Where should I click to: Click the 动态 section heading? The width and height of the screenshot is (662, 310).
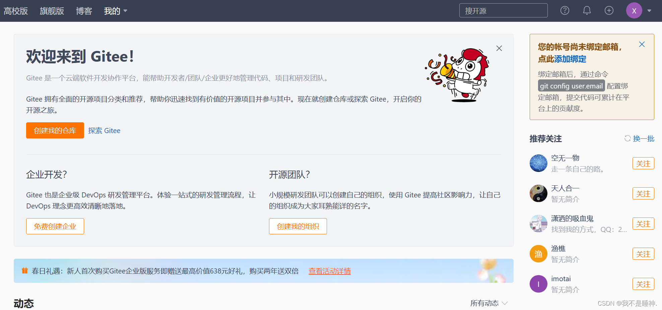[x=24, y=303]
